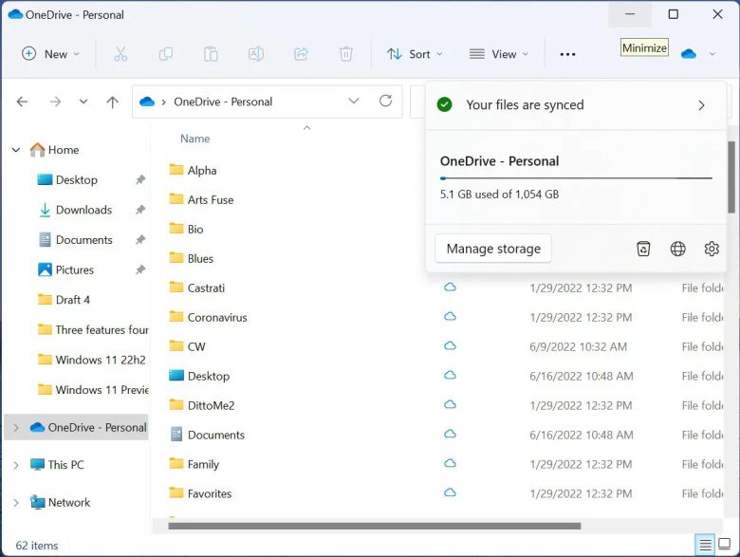The image size is (740, 557).
Task: Click the Delete trash can toolbar icon
Action: click(346, 54)
